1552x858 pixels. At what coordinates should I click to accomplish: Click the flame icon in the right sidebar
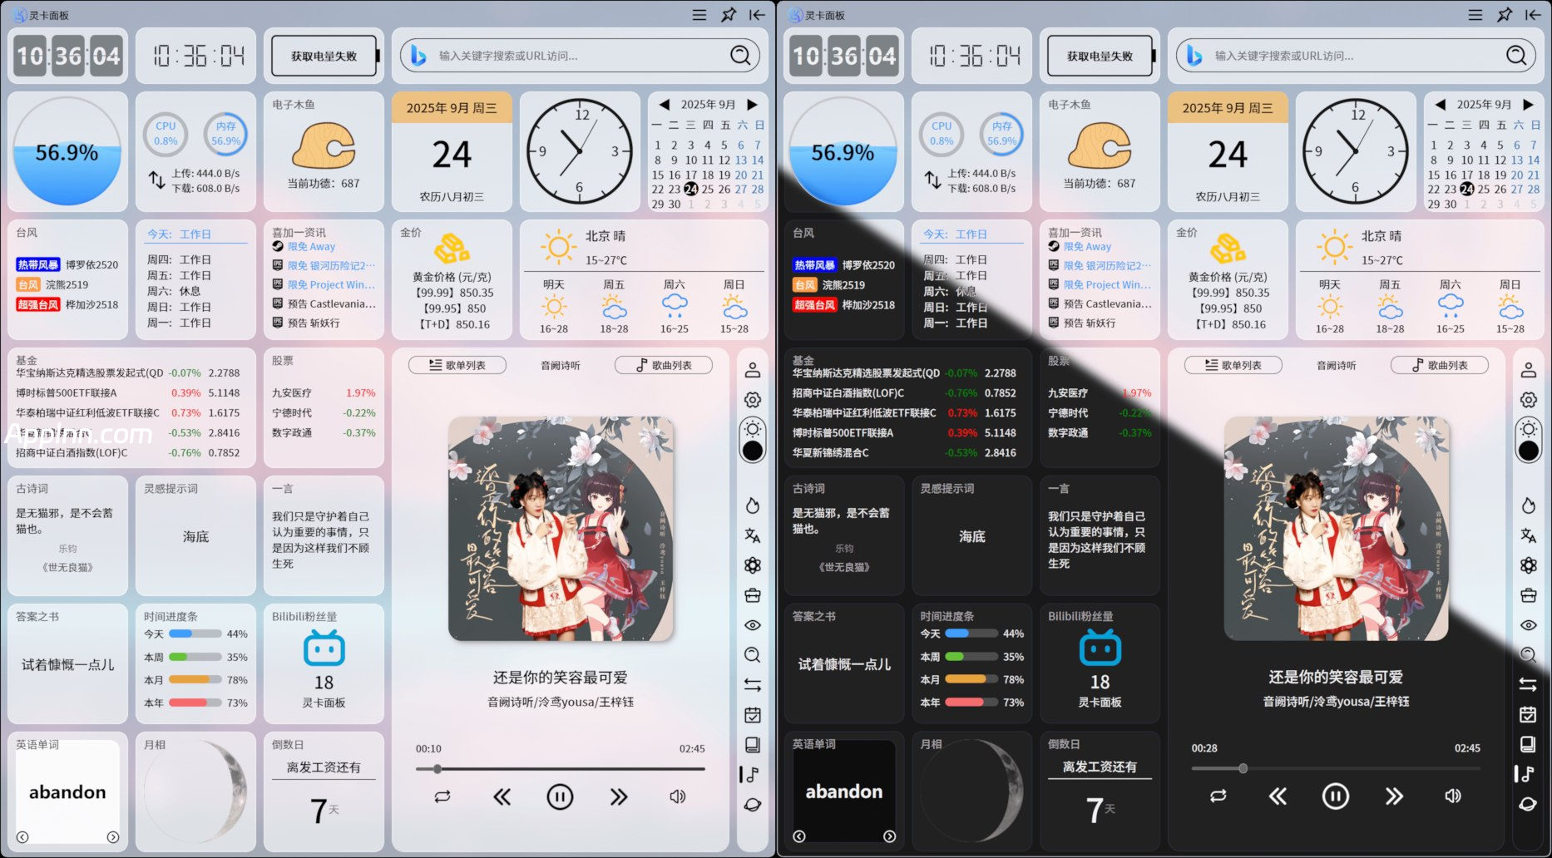(x=753, y=505)
